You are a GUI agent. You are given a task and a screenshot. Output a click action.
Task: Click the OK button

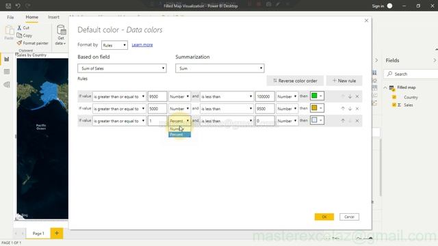[x=324, y=217]
